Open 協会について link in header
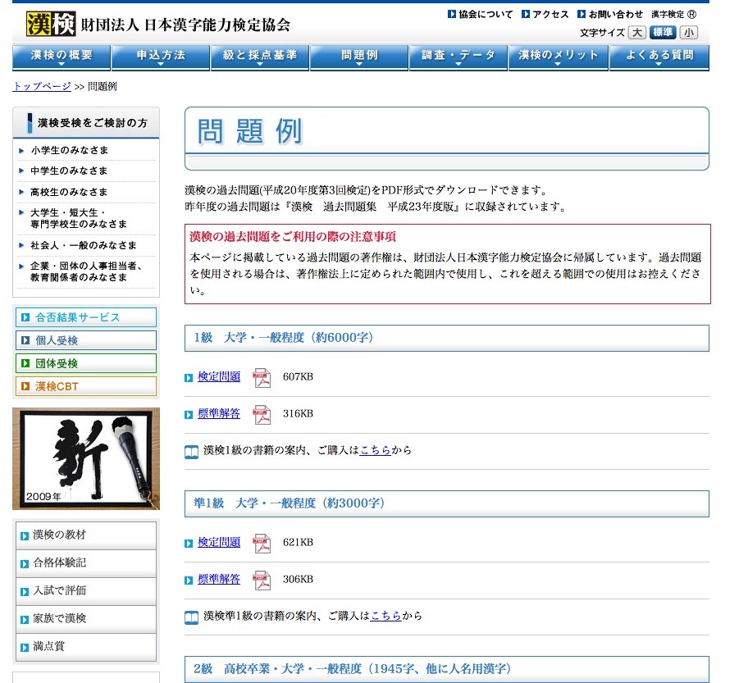The width and height of the screenshot is (748, 683). coord(486,14)
